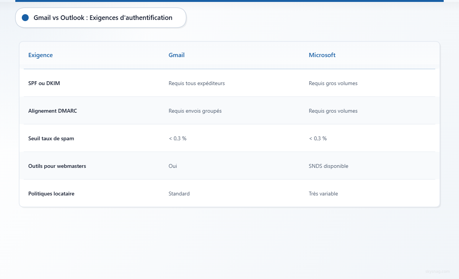The height and width of the screenshot is (279, 459).
Task: Click the "SNDS disponible" cell
Action: pos(329,166)
